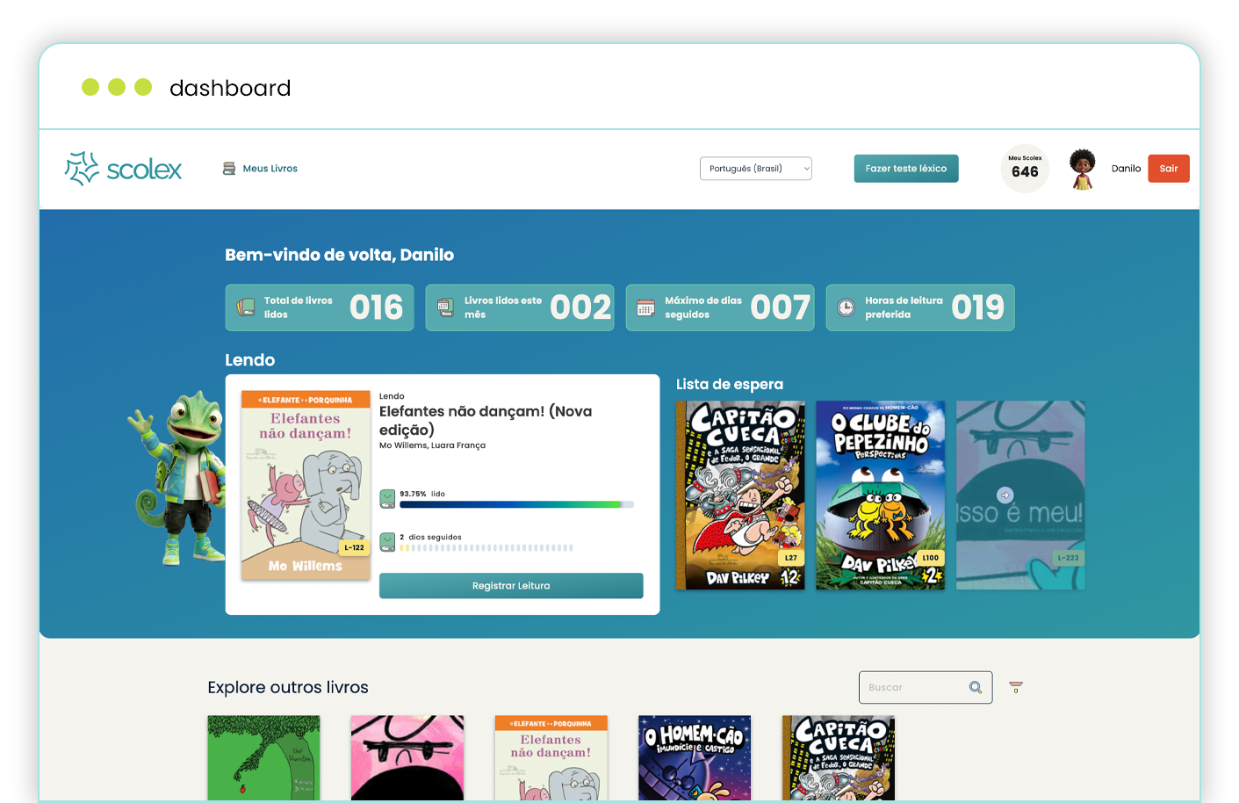
Task: Open the Meus Livros menu item
Action: point(270,169)
